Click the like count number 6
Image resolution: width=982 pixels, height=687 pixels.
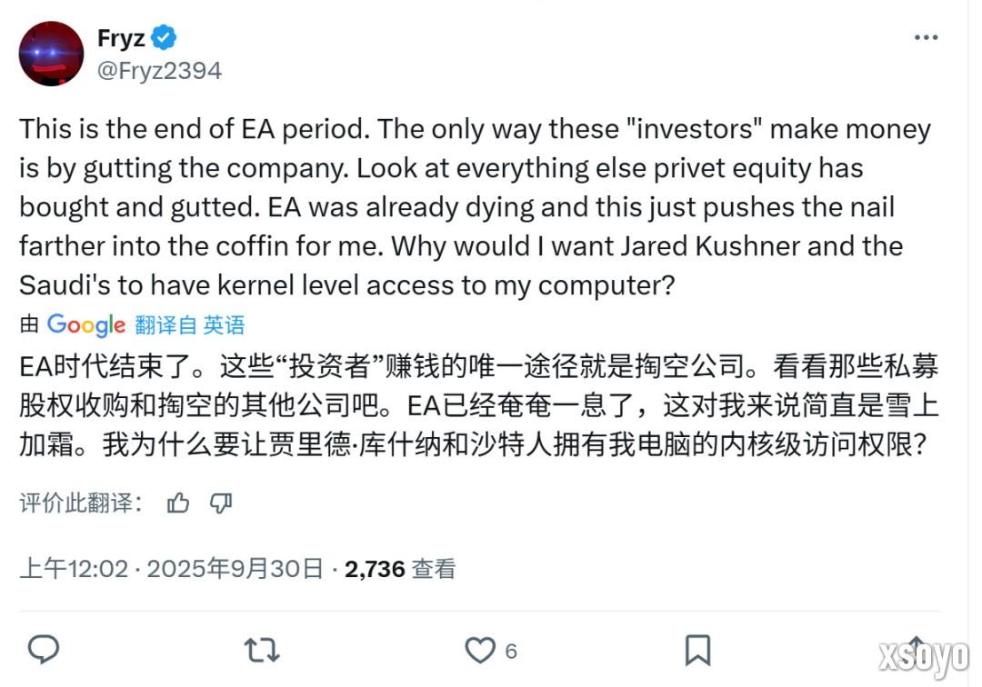(x=511, y=651)
